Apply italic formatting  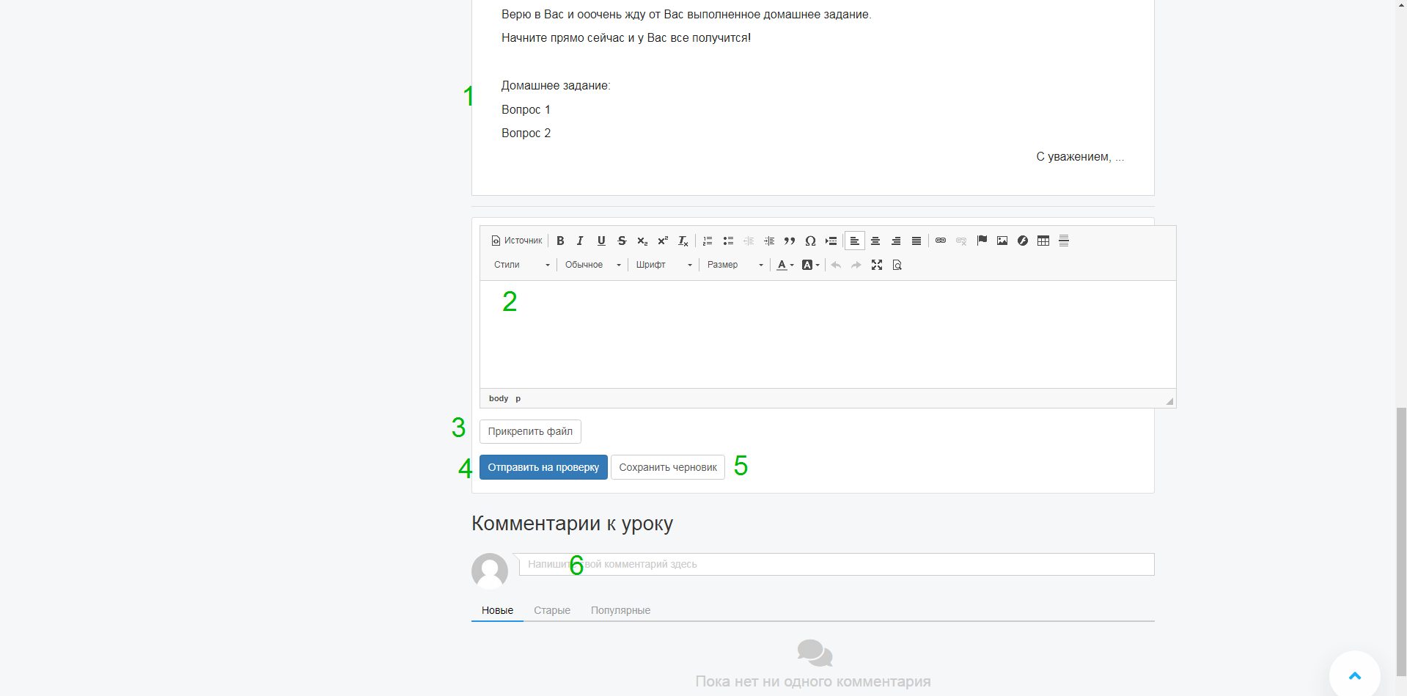pyautogui.click(x=580, y=241)
